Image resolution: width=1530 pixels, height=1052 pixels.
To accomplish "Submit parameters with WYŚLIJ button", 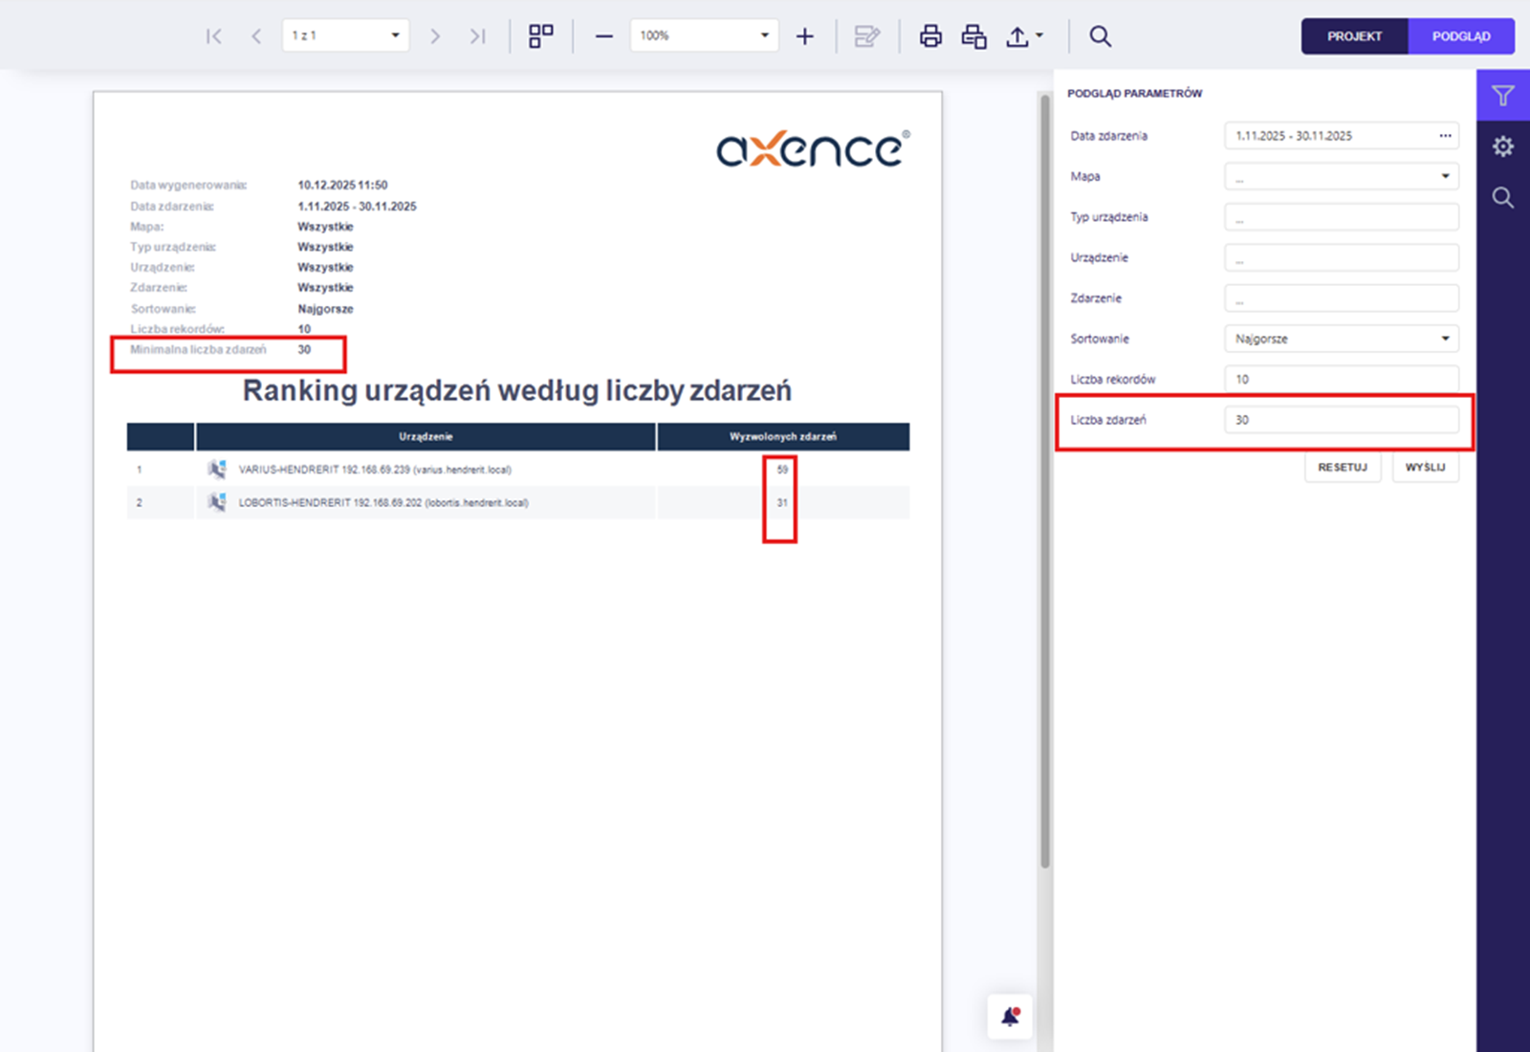I will [x=1425, y=468].
